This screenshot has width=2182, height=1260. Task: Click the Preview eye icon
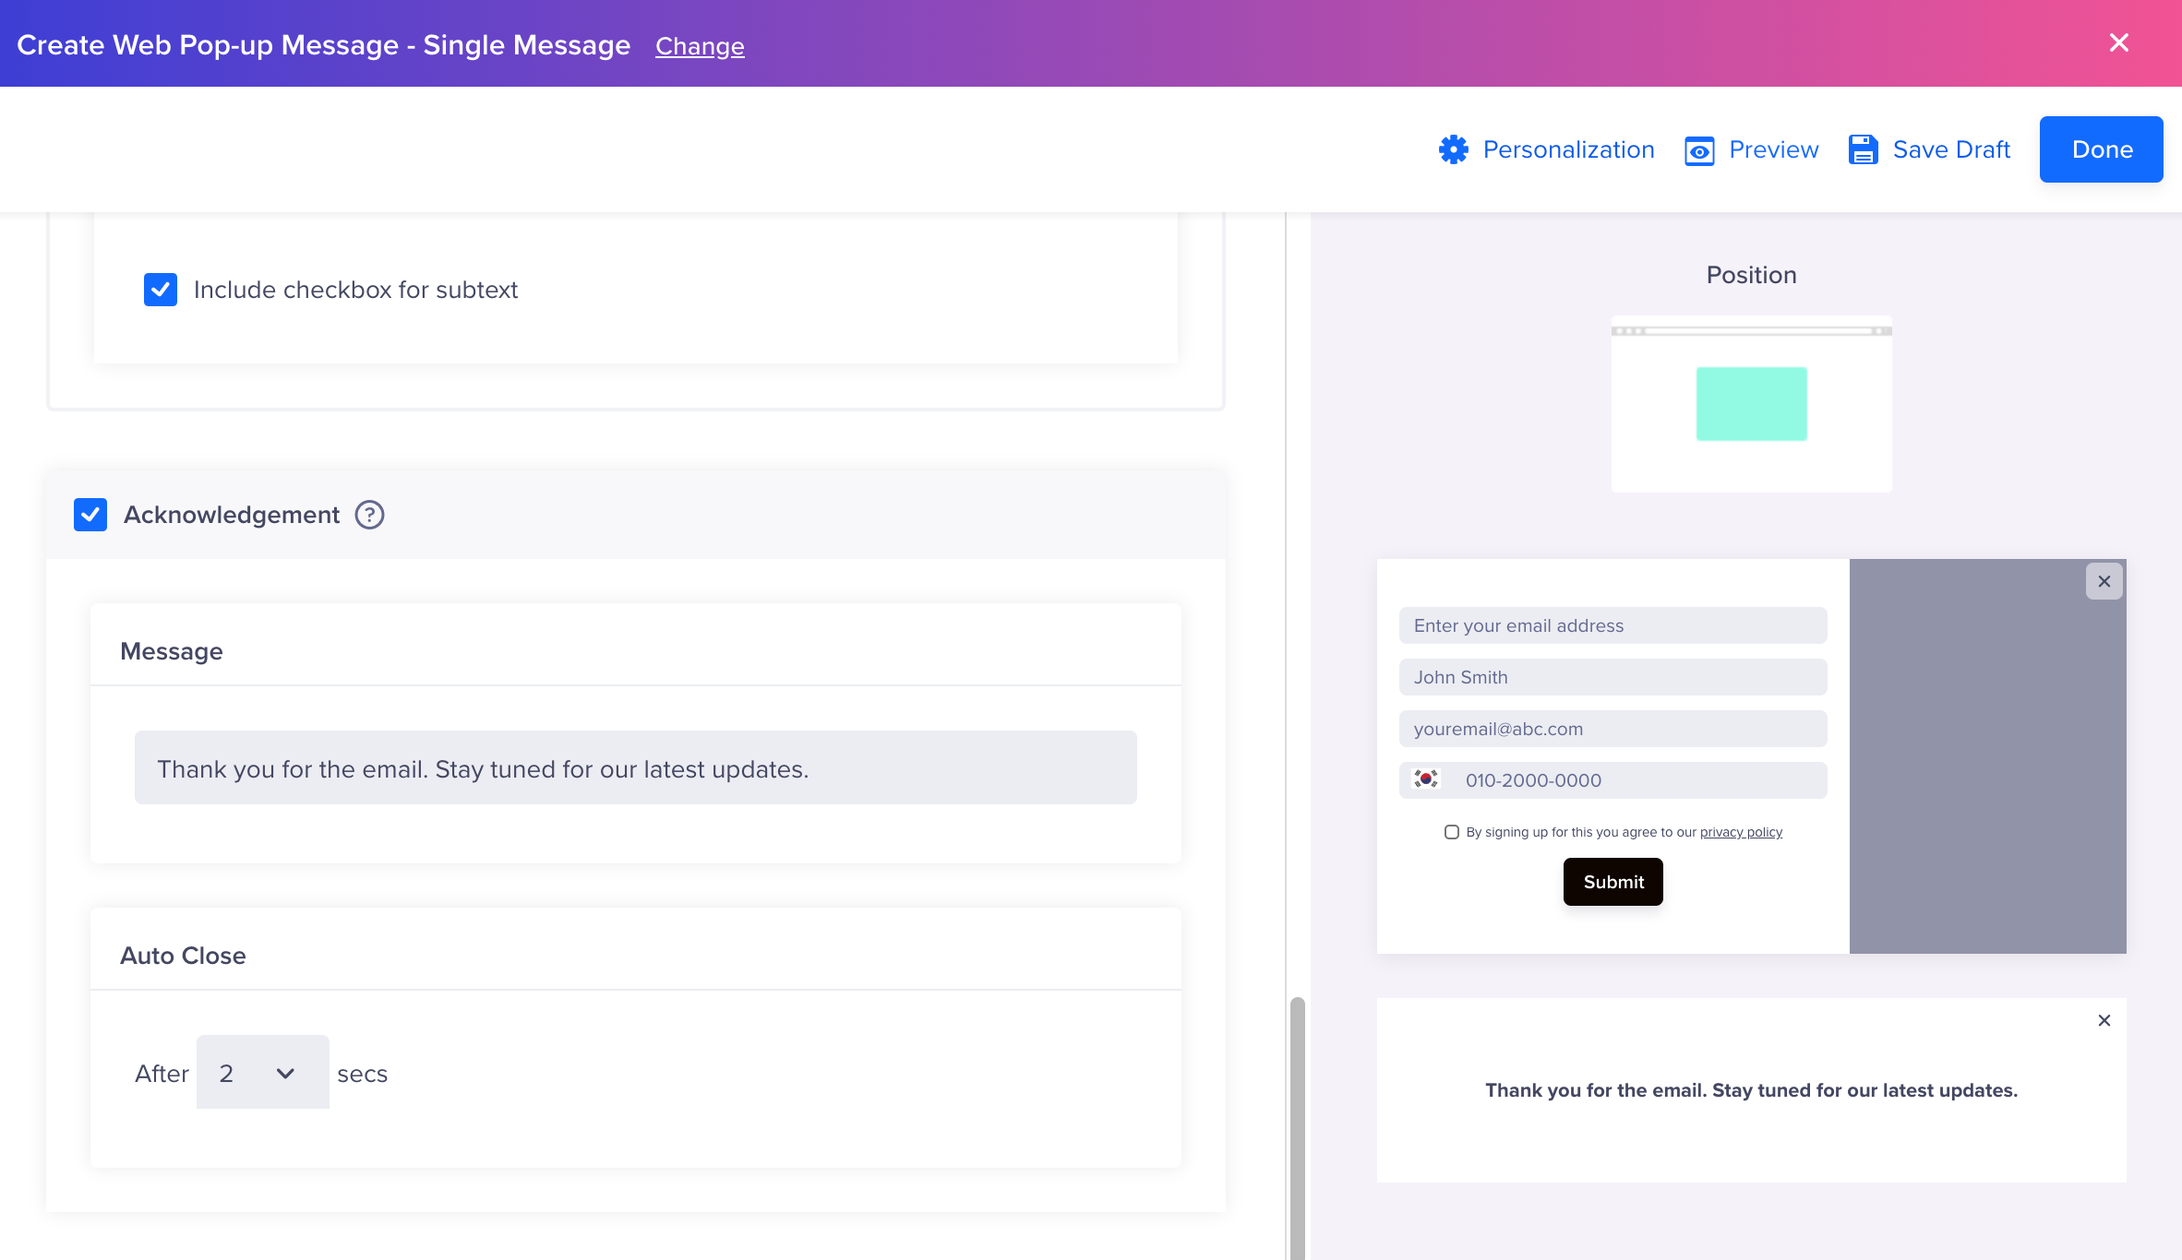pos(1699,150)
